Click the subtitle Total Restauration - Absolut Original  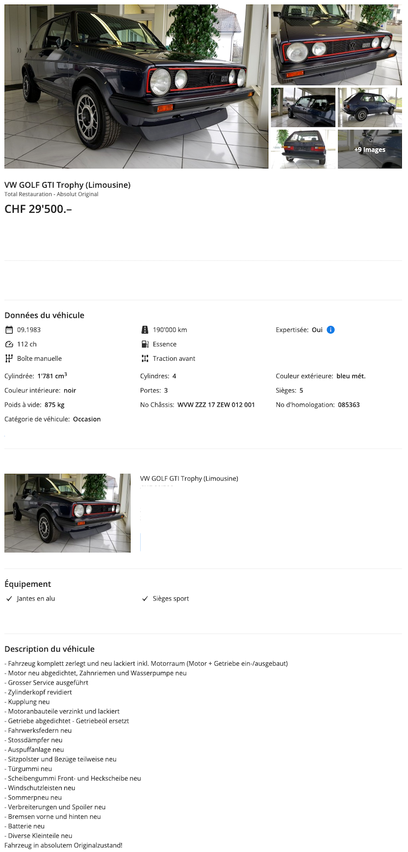52,194
